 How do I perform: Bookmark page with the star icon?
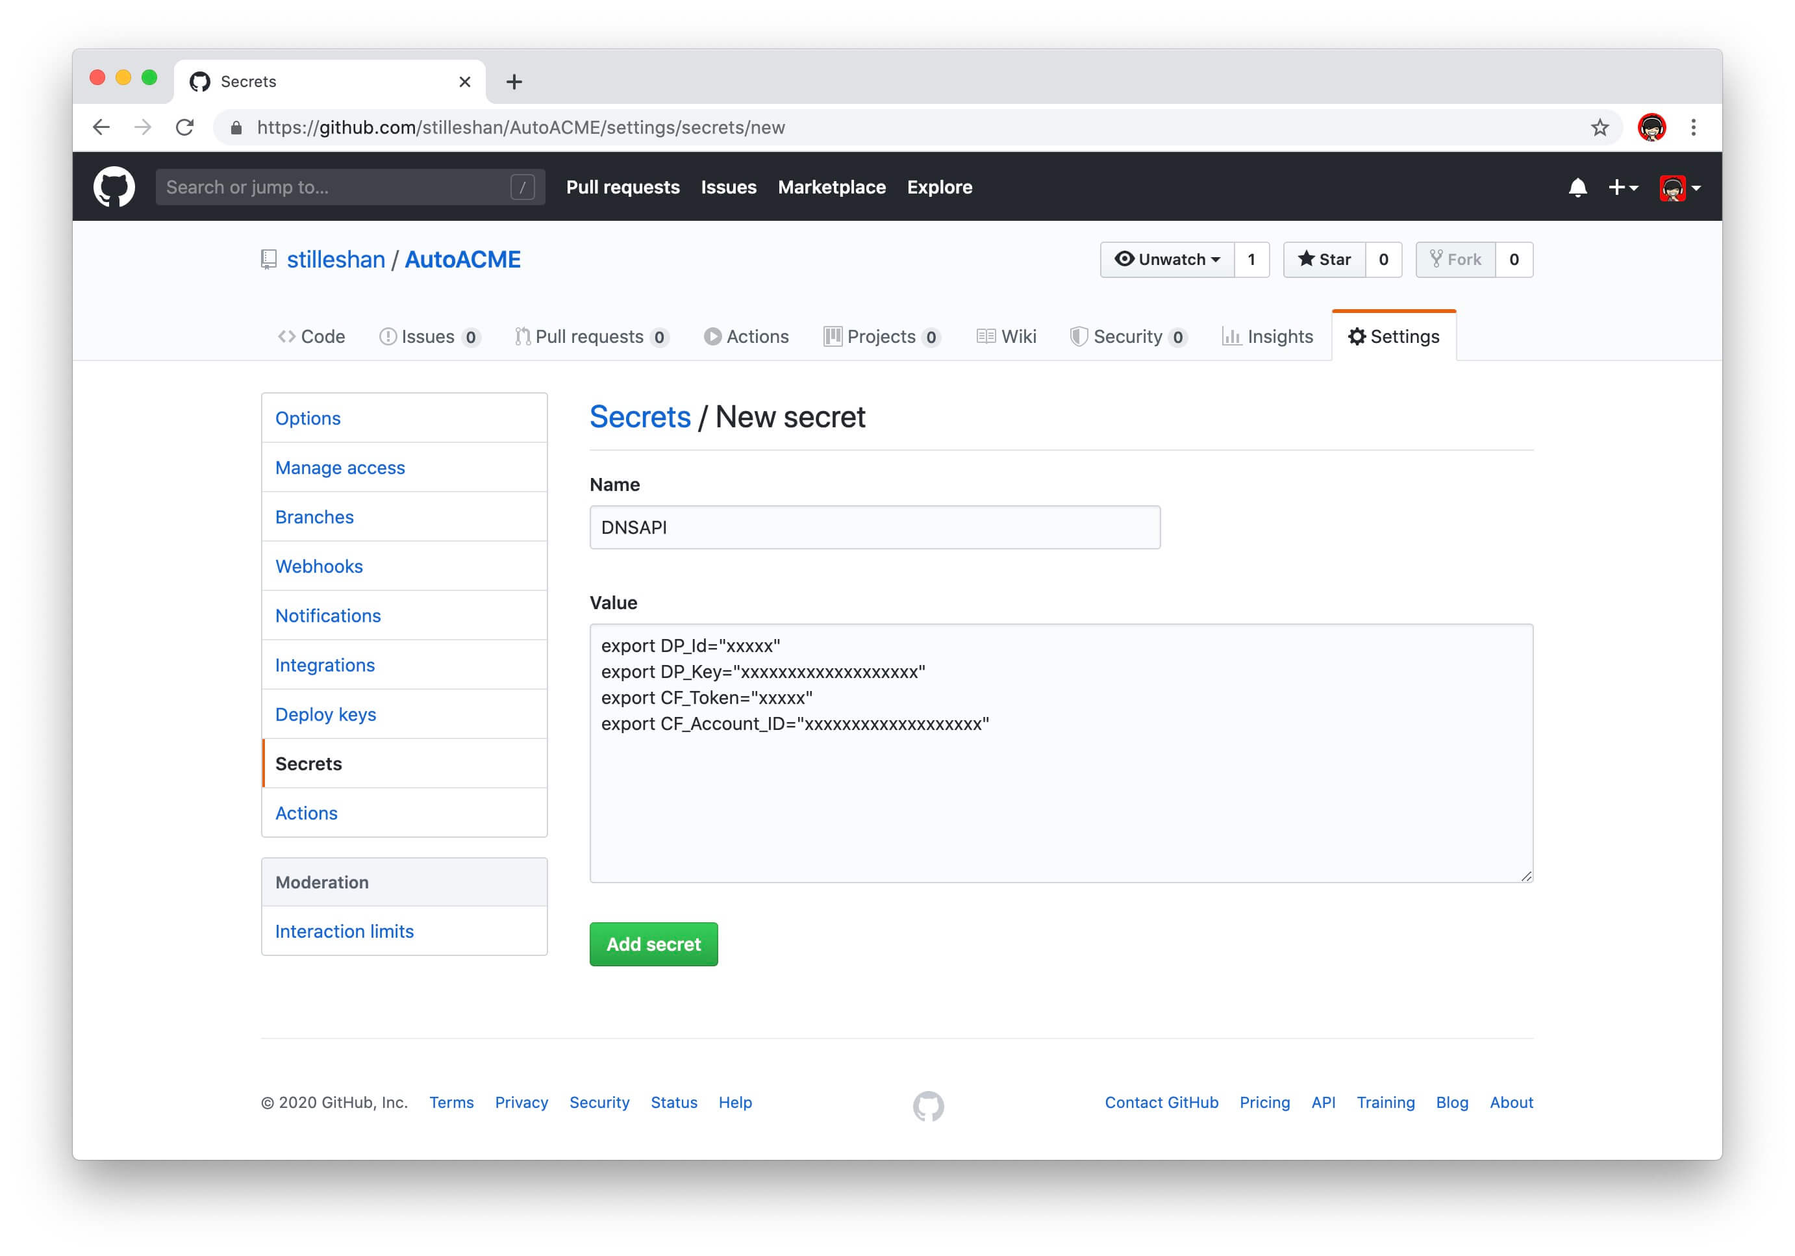(x=1600, y=127)
